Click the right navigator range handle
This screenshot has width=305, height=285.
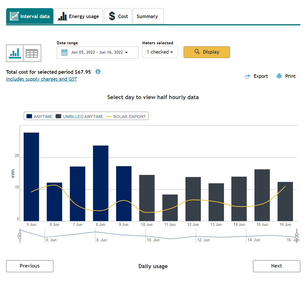(x=297, y=236)
